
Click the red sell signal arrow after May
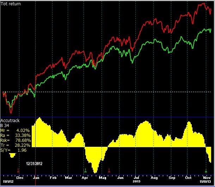click(109, 170)
